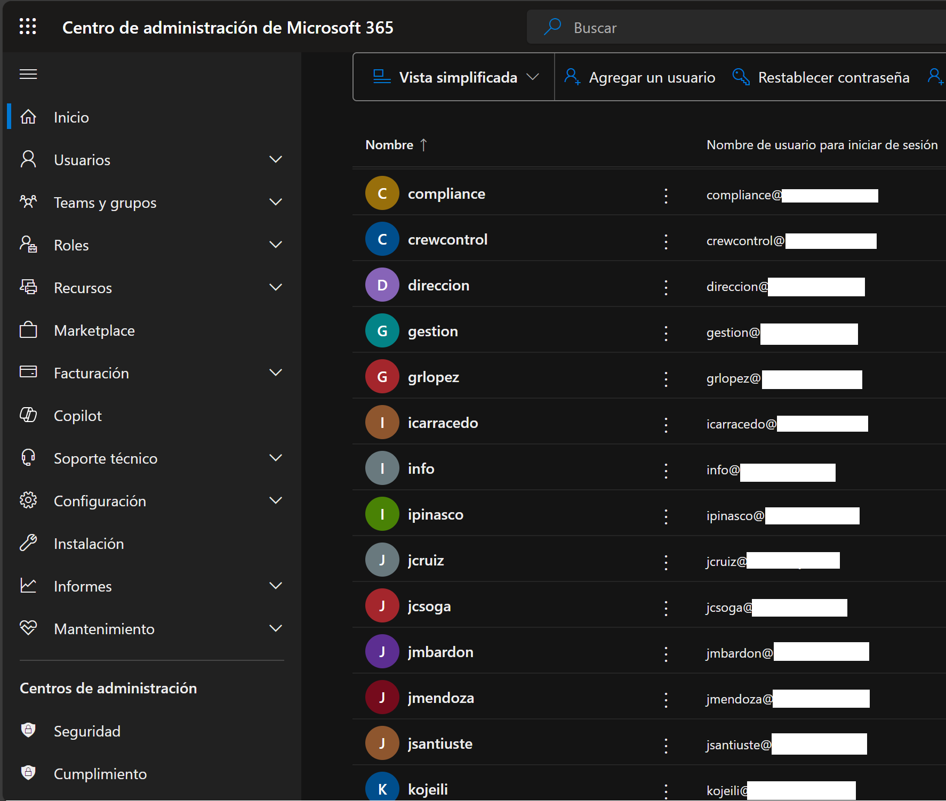This screenshot has width=946, height=801.
Task: Collapse the navigation hamburger menu
Action: click(x=28, y=74)
